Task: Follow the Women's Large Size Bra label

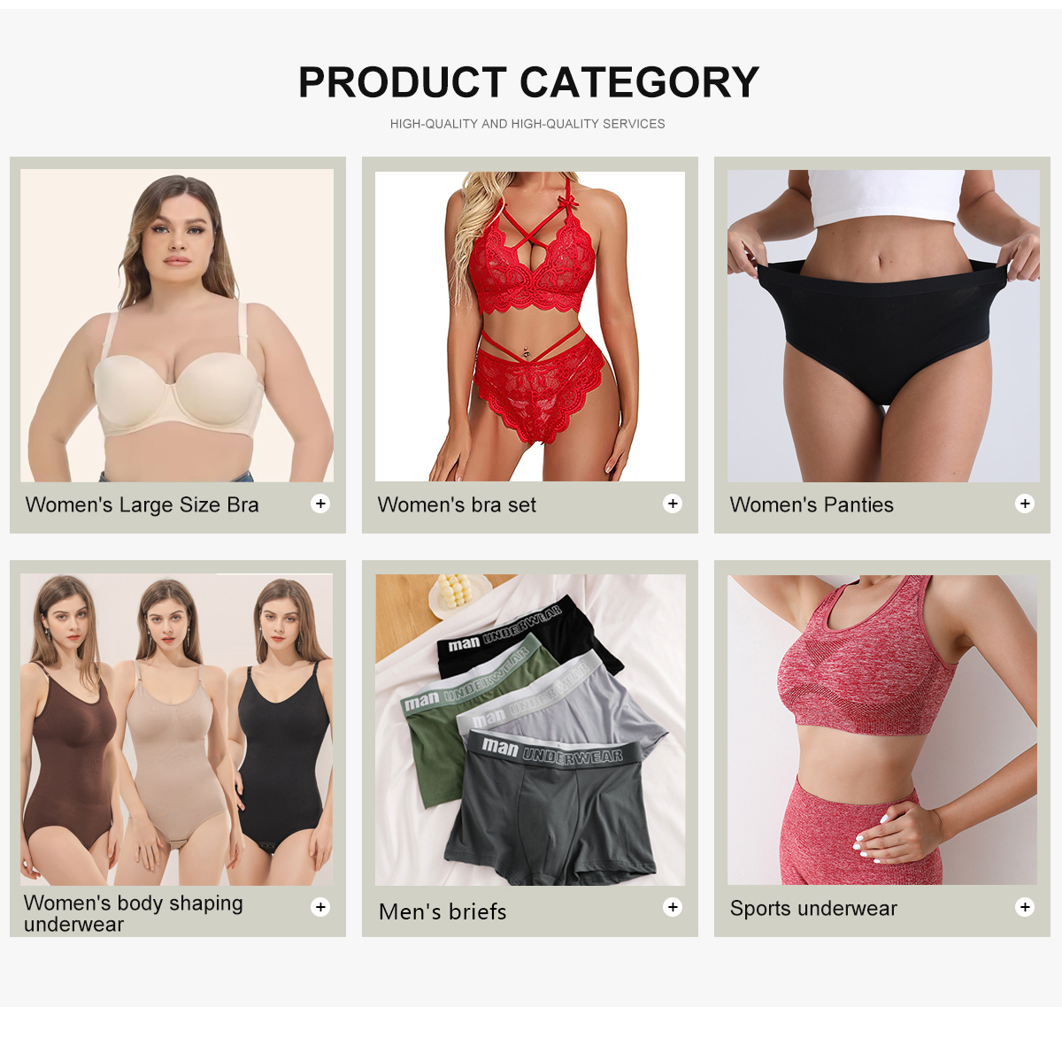Action: point(142,505)
